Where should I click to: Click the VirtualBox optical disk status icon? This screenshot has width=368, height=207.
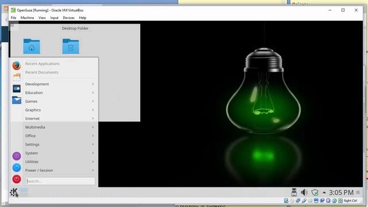click(292, 201)
